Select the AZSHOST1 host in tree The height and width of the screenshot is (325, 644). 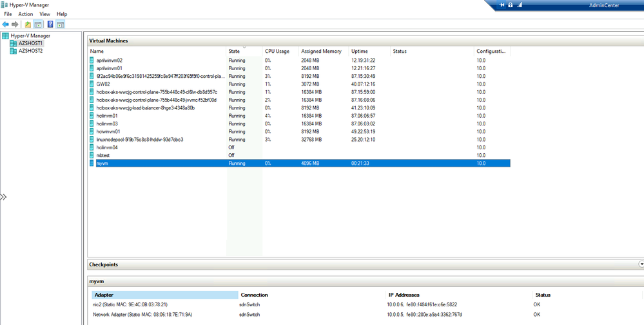(30, 43)
